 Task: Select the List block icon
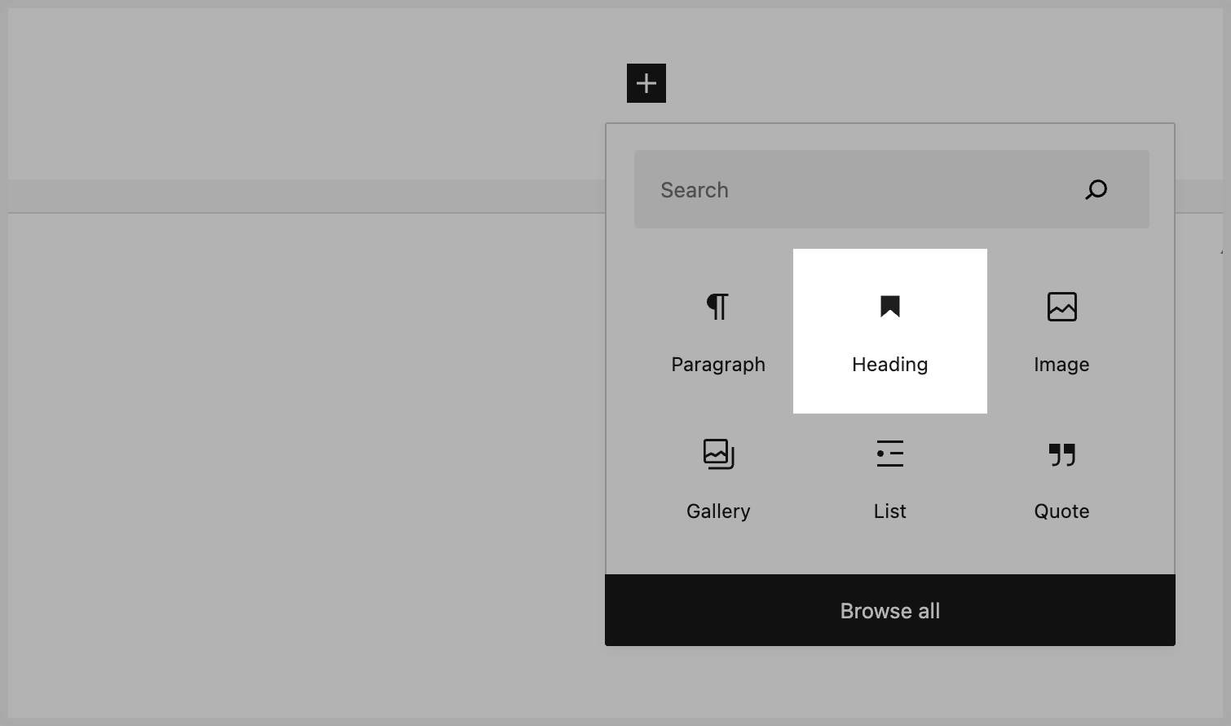pyautogui.click(x=889, y=454)
